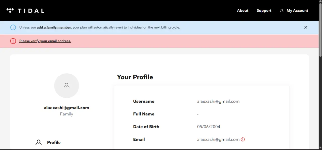
Task: Click the profile avatar placeholder
Action: pyautogui.click(x=67, y=86)
